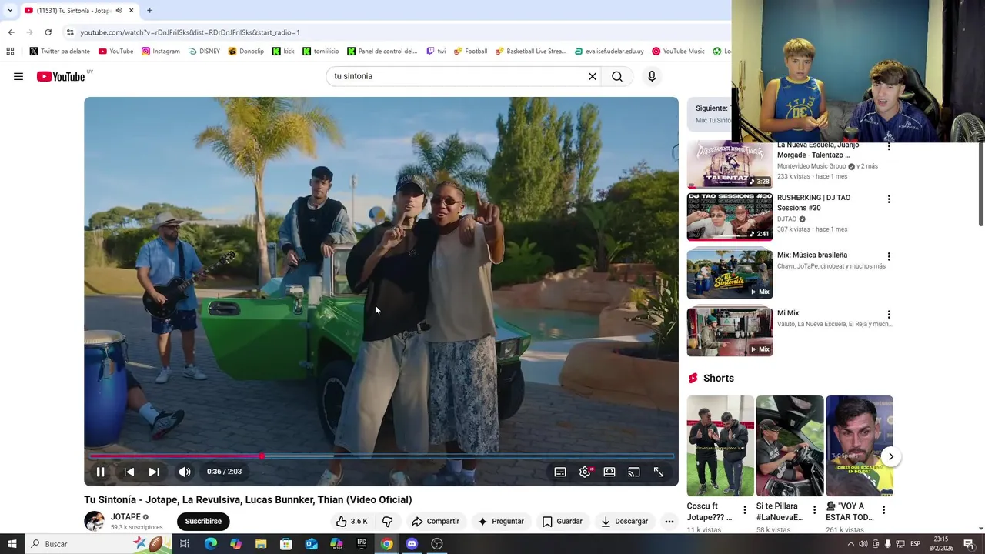The image size is (985, 554).
Task: Click the browser address bar URL
Action: [190, 32]
